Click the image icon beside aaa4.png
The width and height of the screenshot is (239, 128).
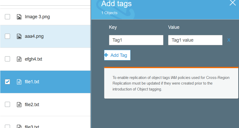coord(19,36)
